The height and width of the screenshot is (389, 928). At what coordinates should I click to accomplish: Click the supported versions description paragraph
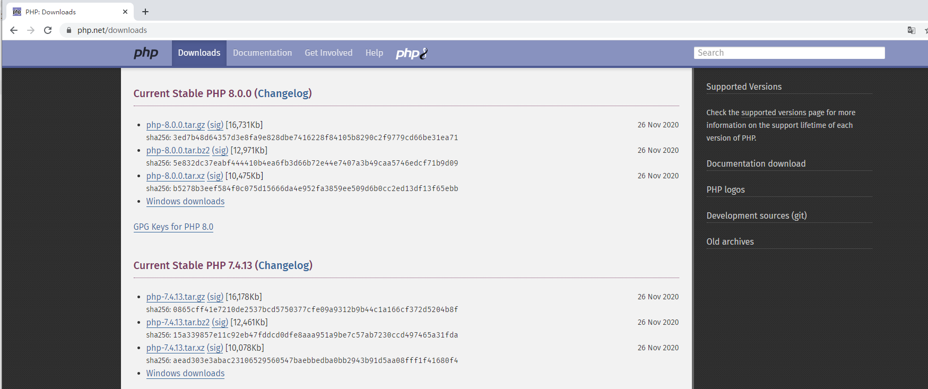781,125
